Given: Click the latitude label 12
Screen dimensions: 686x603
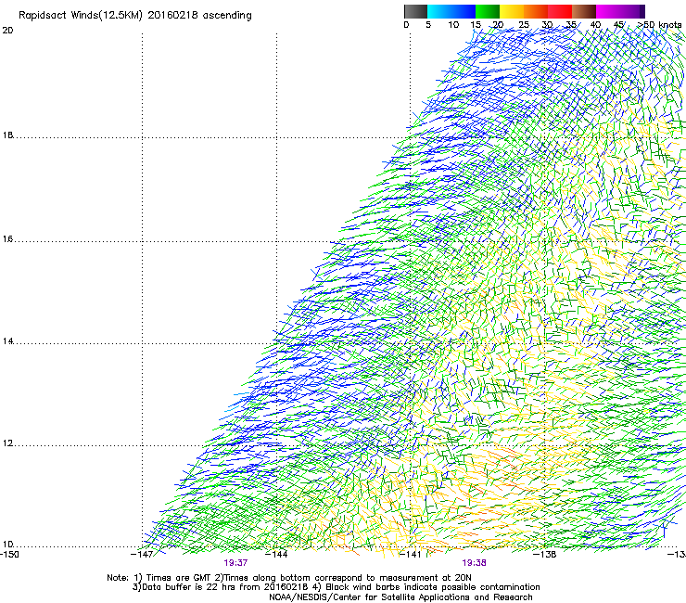Looking at the screenshot, I should (7, 443).
